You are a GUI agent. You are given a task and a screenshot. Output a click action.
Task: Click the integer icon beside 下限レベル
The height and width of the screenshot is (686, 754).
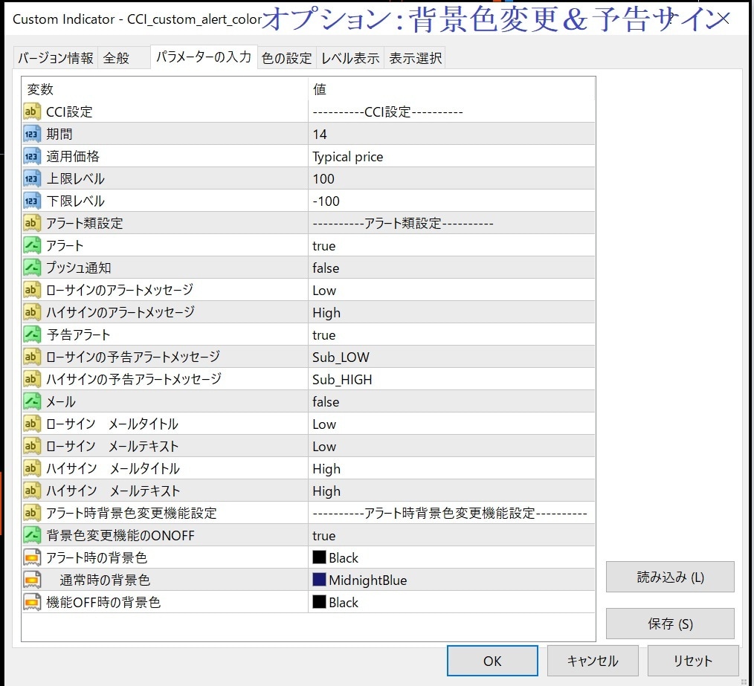(x=32, y=201)
